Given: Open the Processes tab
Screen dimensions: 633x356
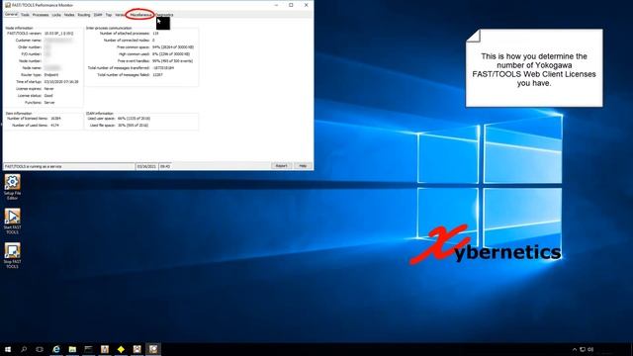Looking at the screenshot, I should coord(41,15).
